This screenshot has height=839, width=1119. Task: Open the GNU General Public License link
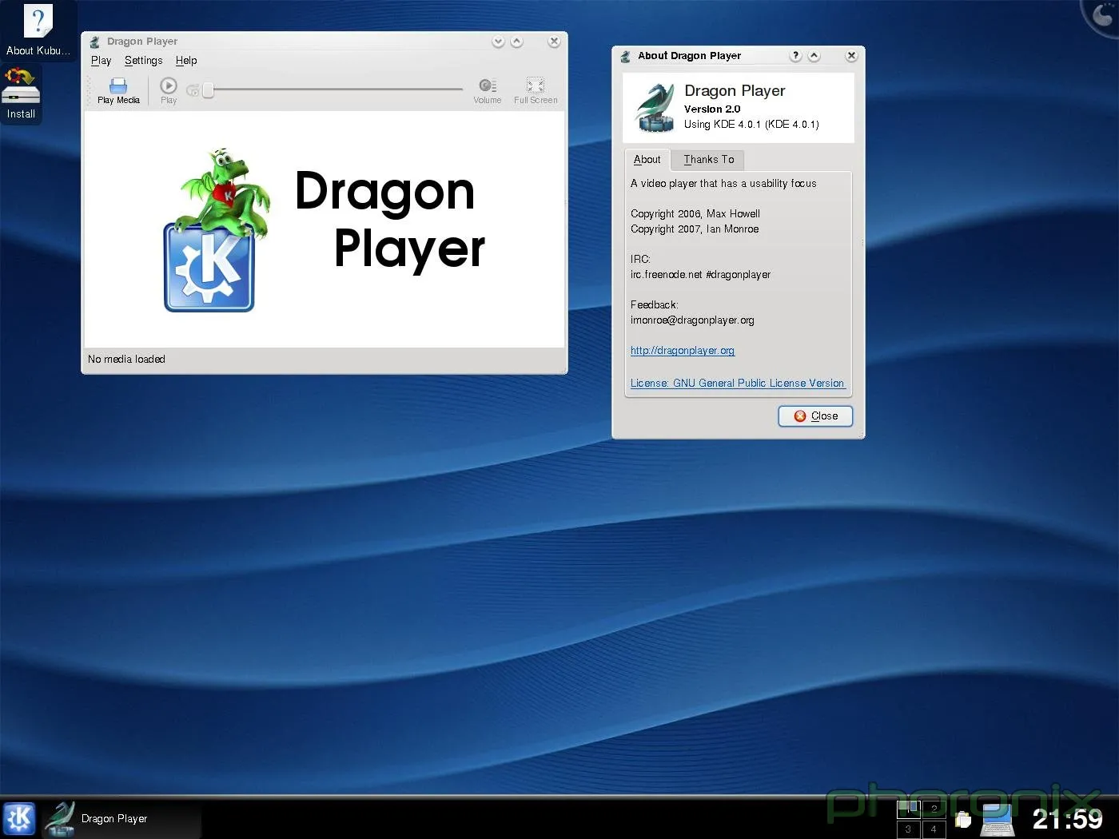[x=737, y=384]
